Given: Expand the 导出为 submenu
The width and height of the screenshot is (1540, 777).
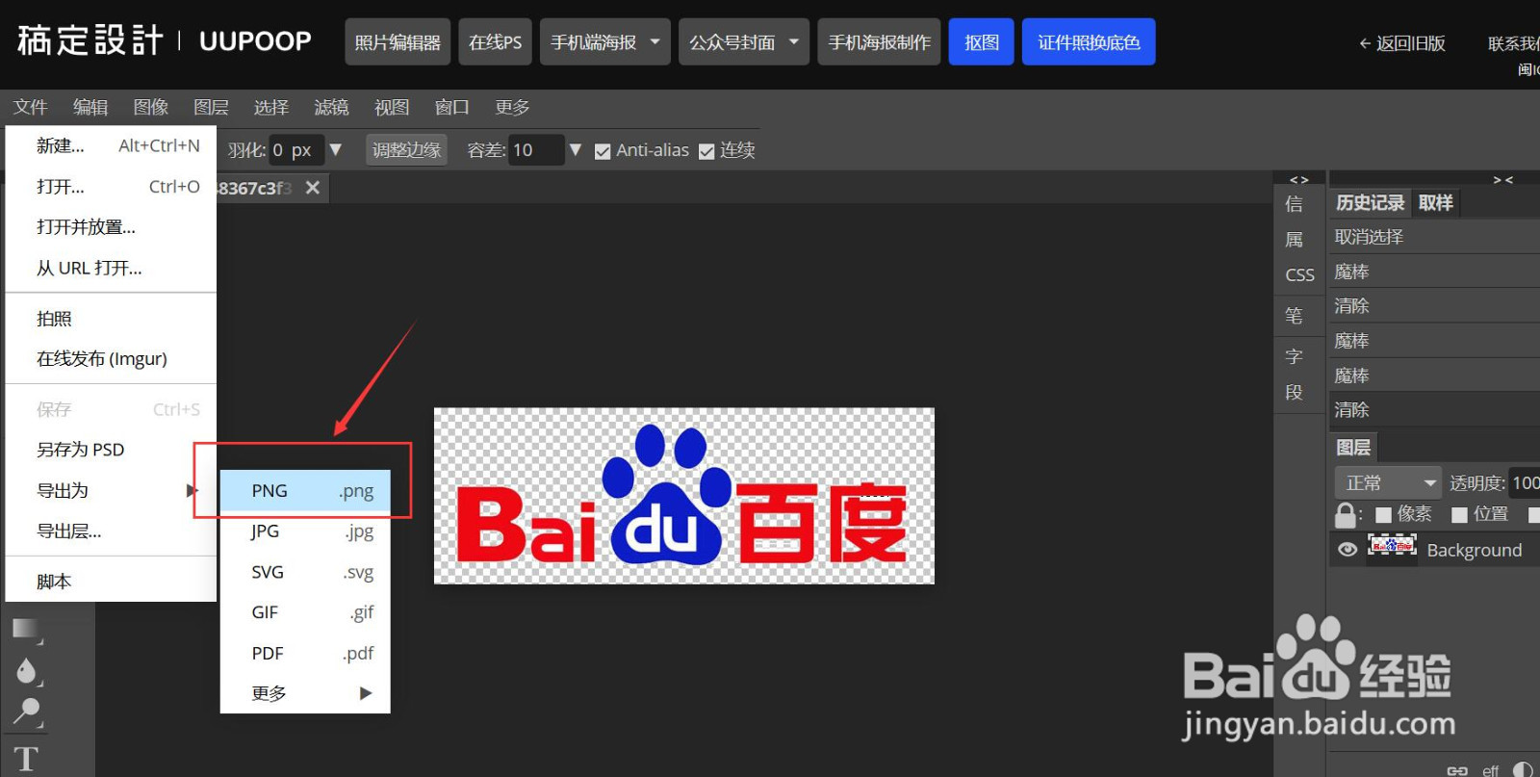Looking at the screenshot, I should [x=112, y=490].
